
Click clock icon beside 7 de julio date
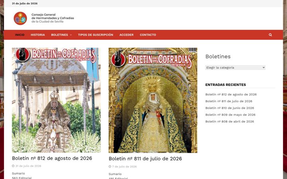point(110,166)
